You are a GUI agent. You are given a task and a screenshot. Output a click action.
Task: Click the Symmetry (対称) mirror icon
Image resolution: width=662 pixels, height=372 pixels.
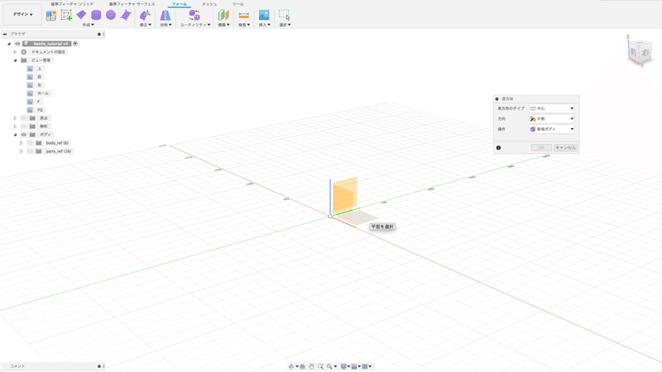point(165,16)
